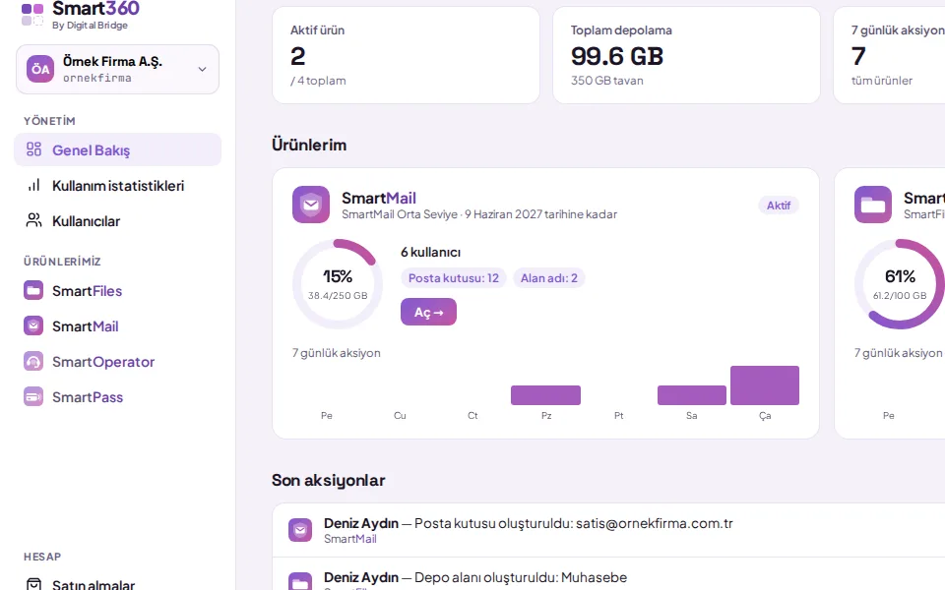Open SmartPass from the sidebar
This screenshot has width=945, height=590.
point(117,397)
